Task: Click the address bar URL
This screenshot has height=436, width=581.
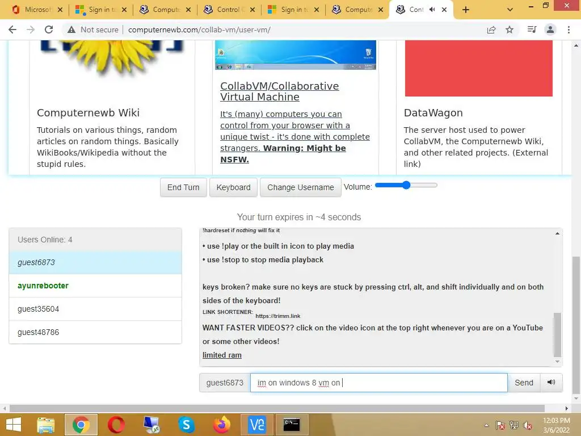Action: tap(199, 30)
